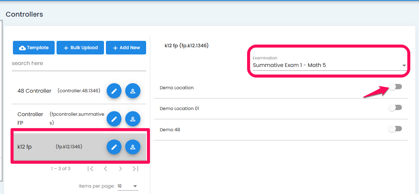Select the 48 Controller row
Image resolution: width=419 pixels, height=194 pixels.
pos(79,91)
